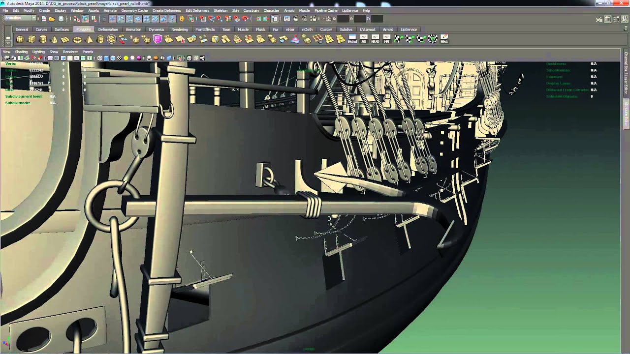Open the panel Shading menu

click(x=21, y=52)
